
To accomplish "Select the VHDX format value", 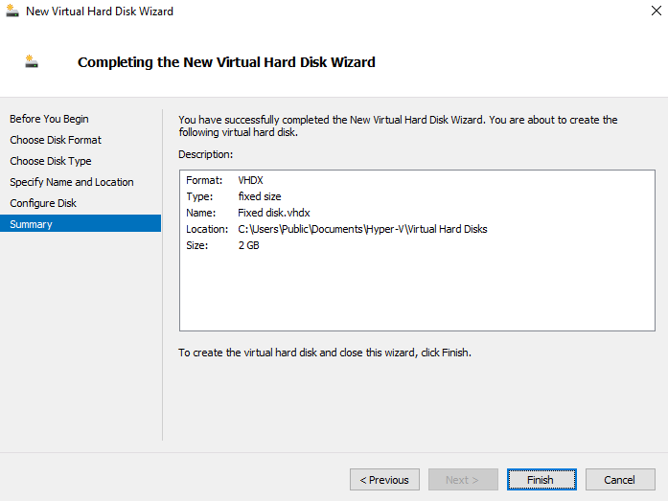I will 250,180.
